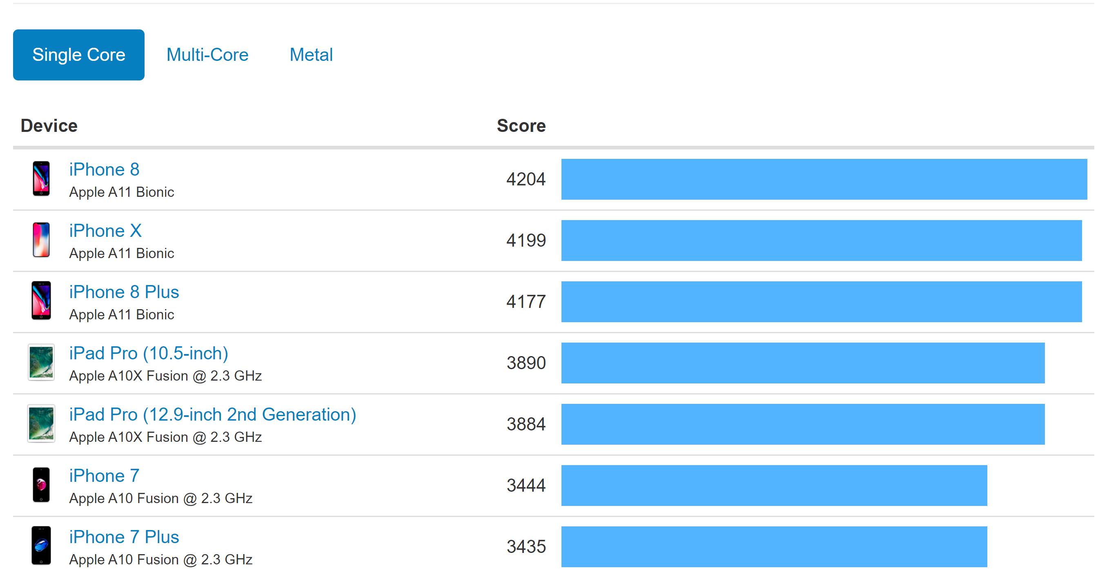Open the Metal benchmark tab

311,55
